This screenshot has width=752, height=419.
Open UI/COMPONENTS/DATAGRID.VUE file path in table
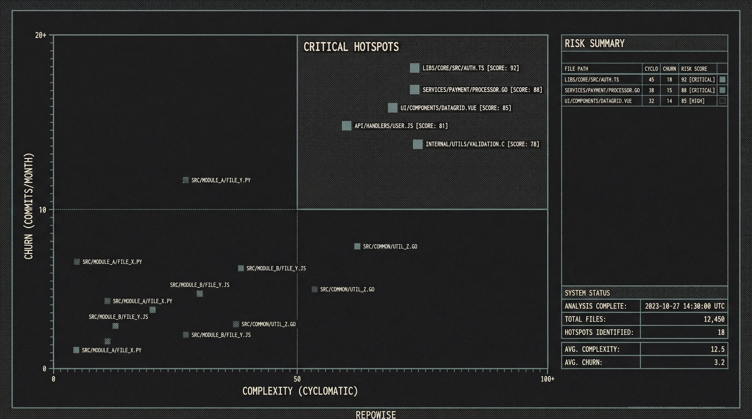coord(598,101)
